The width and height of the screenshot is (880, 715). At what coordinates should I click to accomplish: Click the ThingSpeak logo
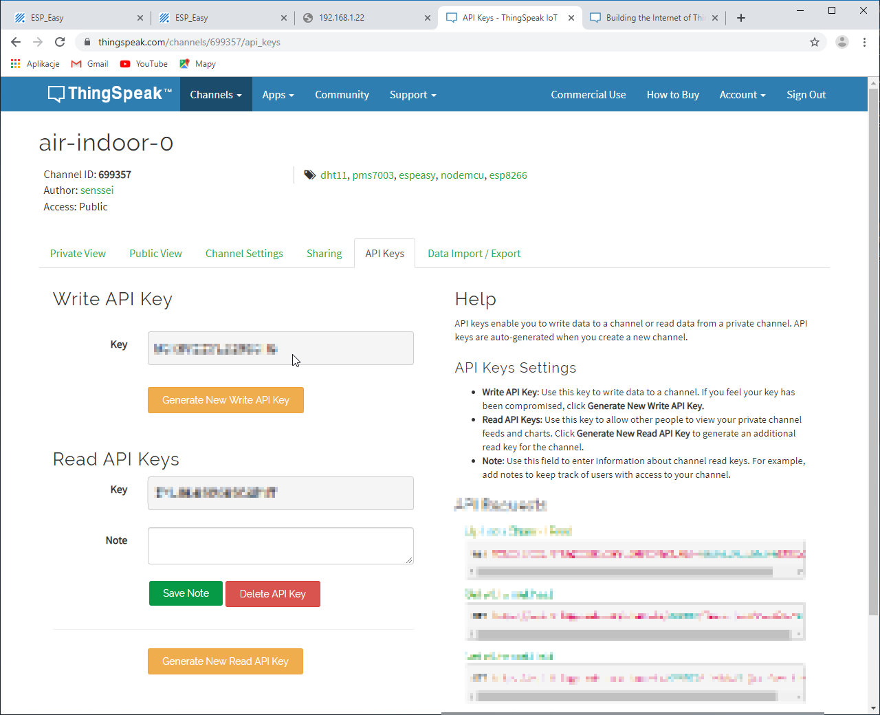109,93
